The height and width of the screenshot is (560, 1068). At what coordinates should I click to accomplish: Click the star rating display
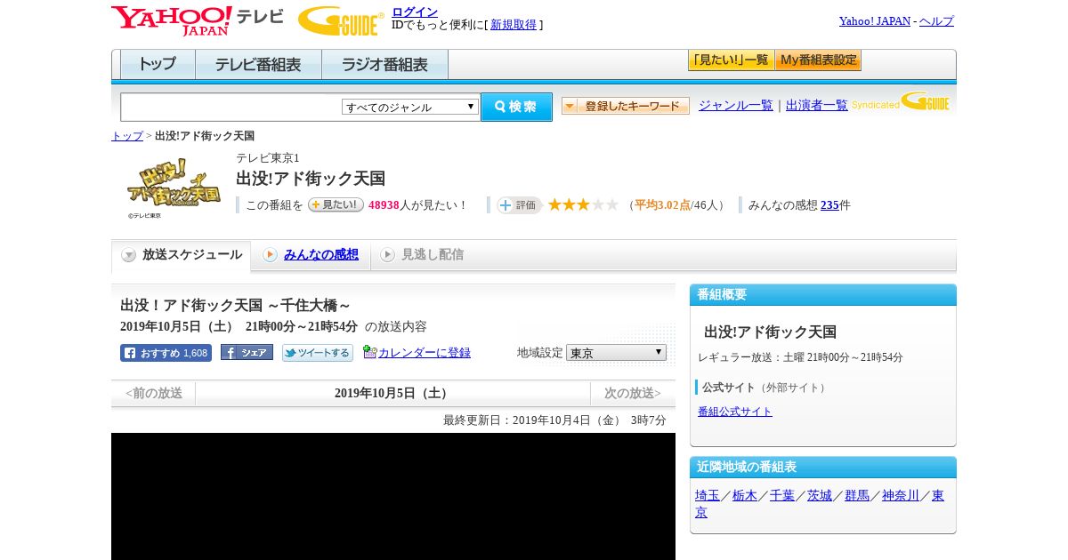coord(583,204)
